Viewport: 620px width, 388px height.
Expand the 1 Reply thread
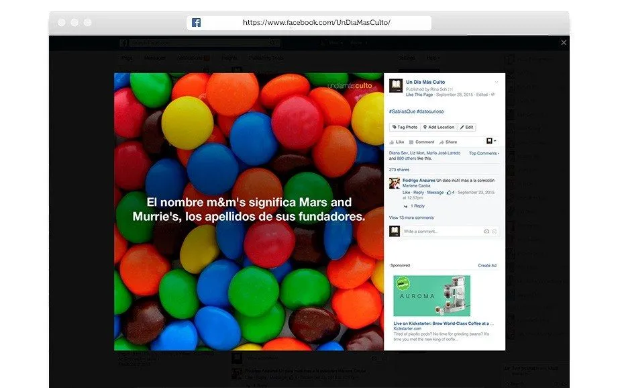click(415, 206)
